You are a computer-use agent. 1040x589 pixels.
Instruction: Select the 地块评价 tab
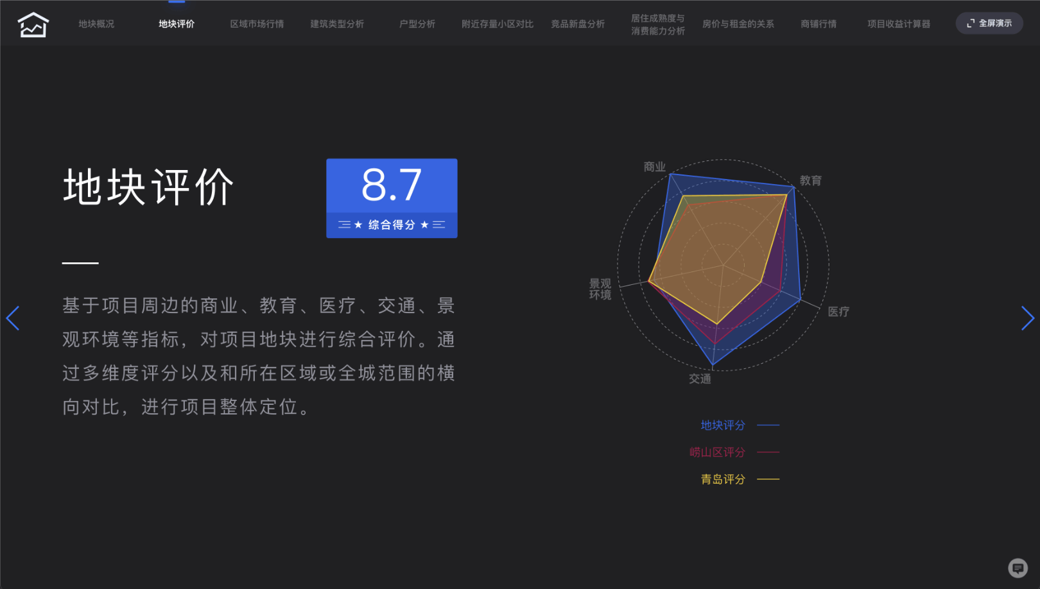pyautogui.click(x=177, y=24)
